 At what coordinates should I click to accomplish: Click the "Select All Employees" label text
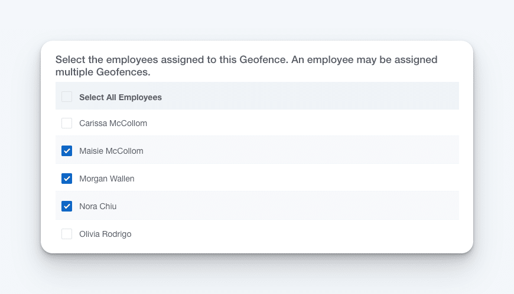click(121, 97)
